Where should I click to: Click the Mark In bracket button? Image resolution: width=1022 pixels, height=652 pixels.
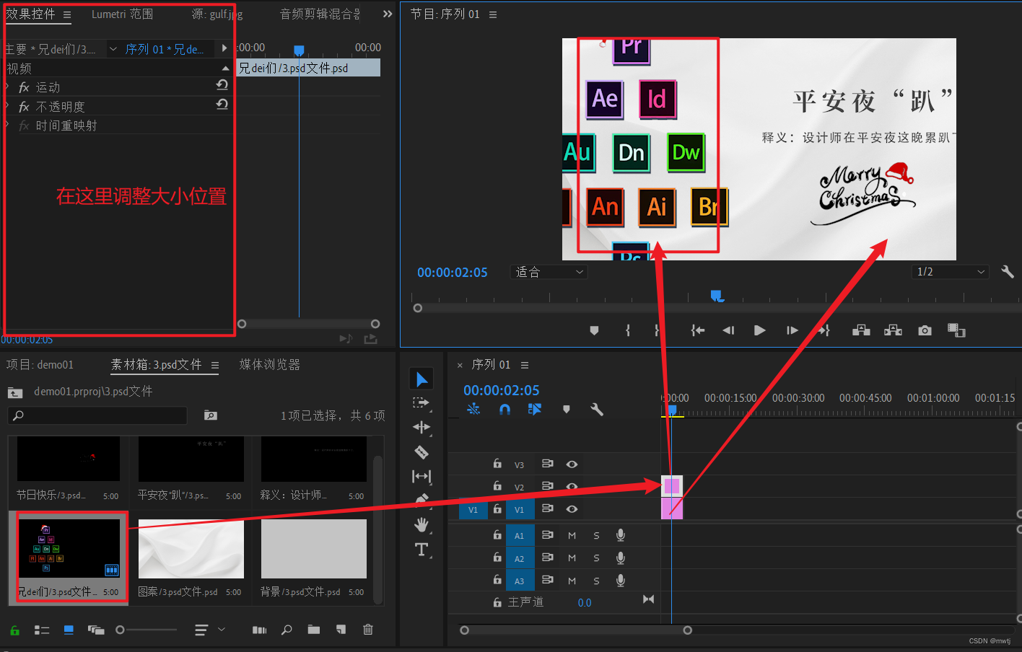point(628,330)
